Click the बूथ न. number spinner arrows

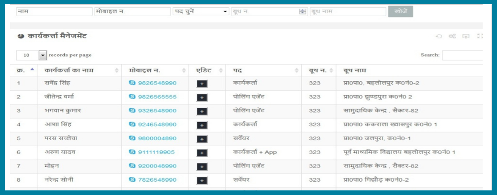point(303,12)
